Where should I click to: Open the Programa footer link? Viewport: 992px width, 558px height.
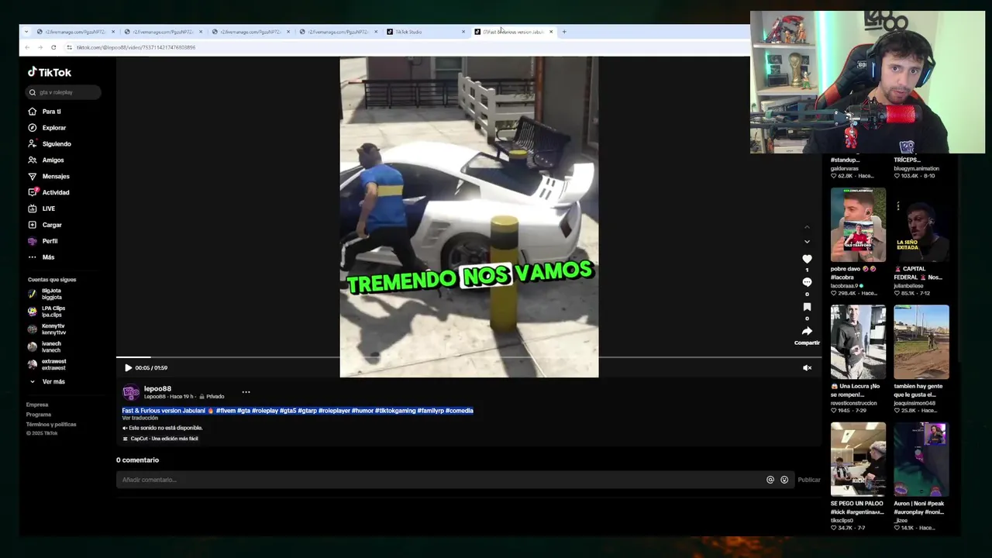pyautogui.click(x=39, y=415)
